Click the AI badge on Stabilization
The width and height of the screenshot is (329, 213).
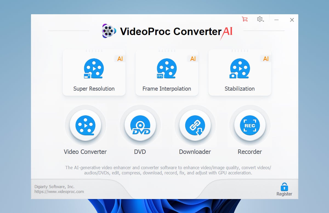pyautogui.click(x=266, y=59)
